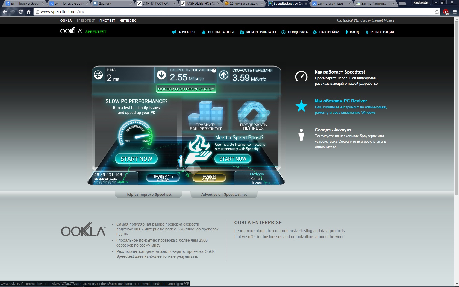The image size is (459, 287).
Task: Click the info icon next to Скорость получения
Action: (x=214, y=71)
